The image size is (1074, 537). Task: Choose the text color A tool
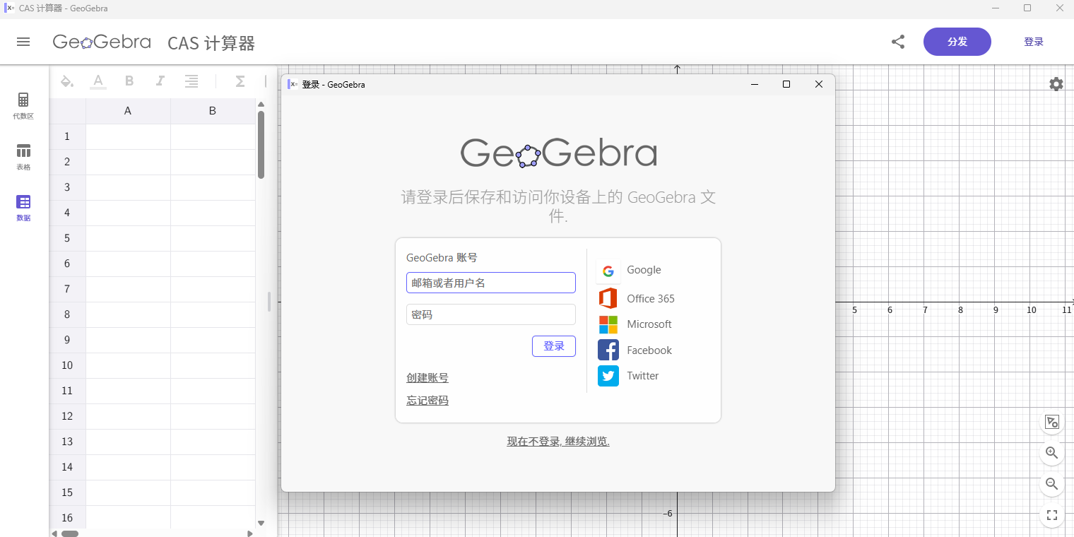click(x=98, y=81)
